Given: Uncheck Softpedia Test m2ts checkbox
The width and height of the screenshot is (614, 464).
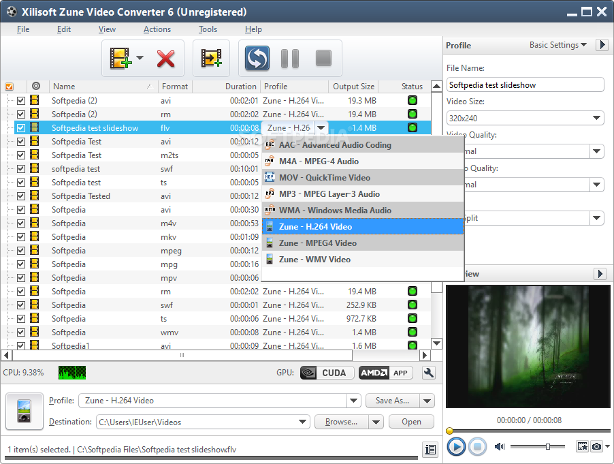Looking at the screenshot, I should tap(20, 155).
